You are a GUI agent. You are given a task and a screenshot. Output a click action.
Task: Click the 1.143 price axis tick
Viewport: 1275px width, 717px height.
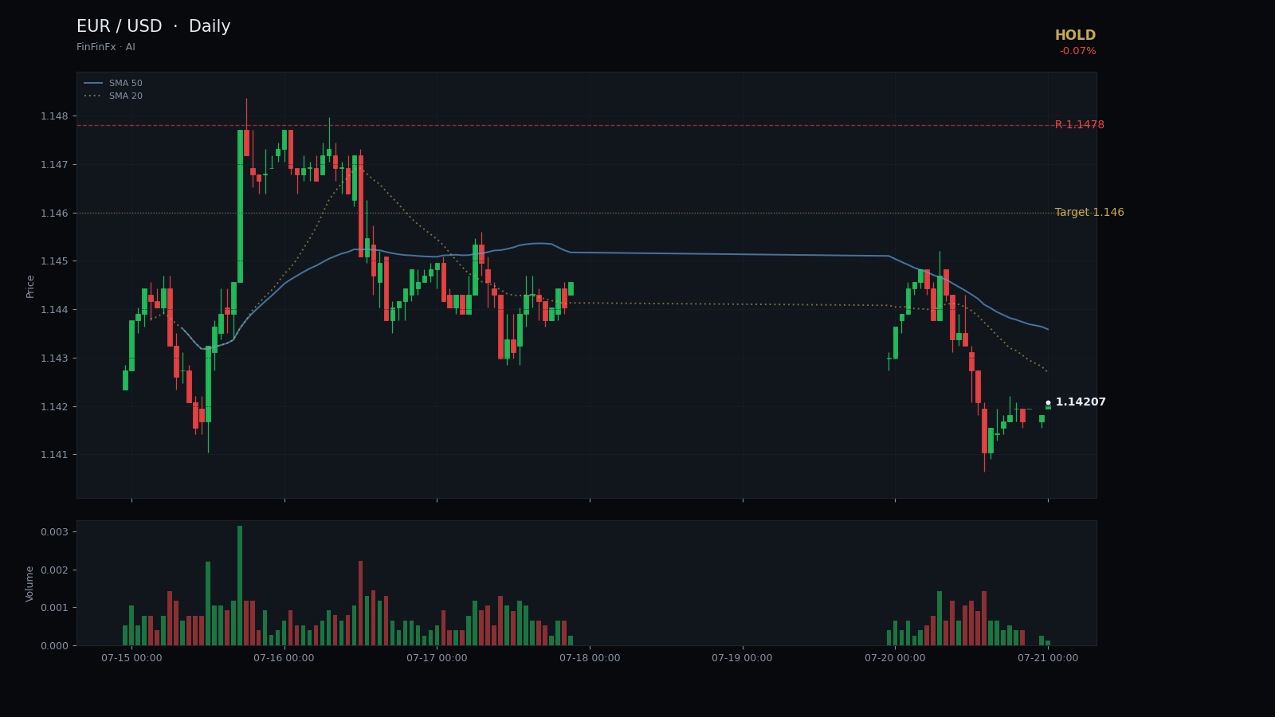click(54, 358)
